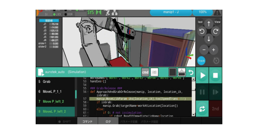Click the 2nd function button

[x=216, y=109]
